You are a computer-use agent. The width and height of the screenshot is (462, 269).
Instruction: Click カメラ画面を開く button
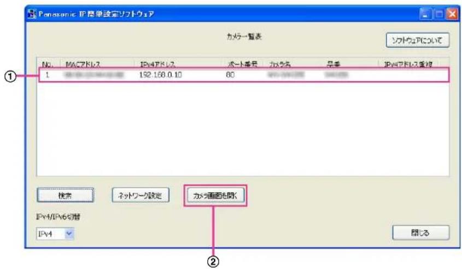215,195
